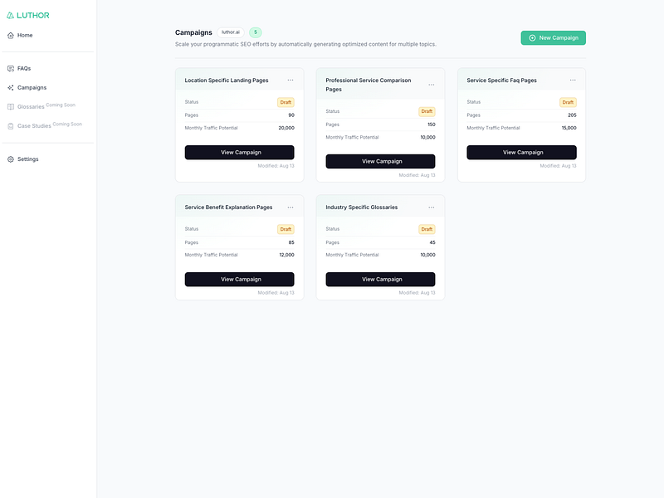Click the Luthor logo icon
Viewport: 664px width, 498px height.
[11, 15]
